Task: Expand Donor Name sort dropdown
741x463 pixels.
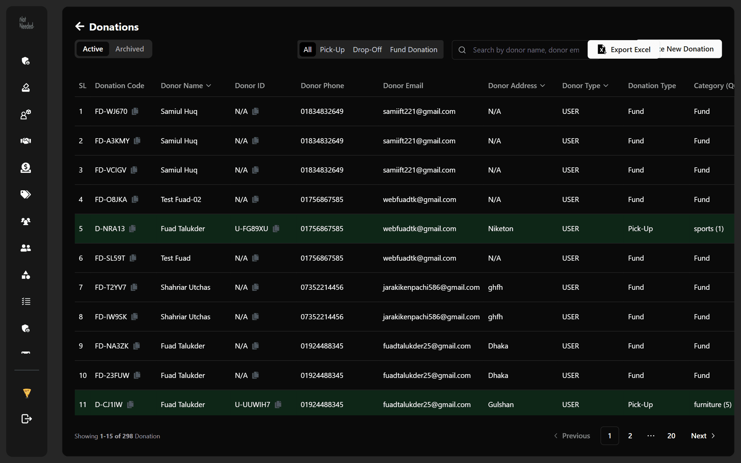Action: (x=209, y=86)
